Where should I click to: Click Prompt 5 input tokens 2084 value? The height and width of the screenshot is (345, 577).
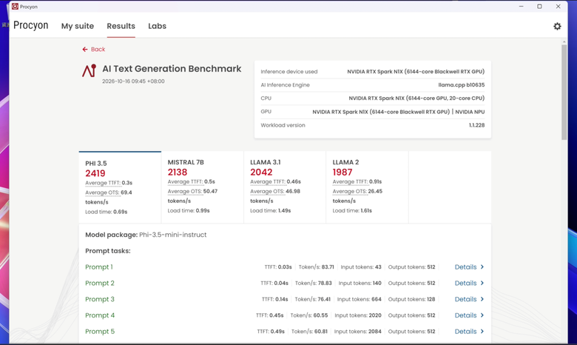[x=374, y=332]
